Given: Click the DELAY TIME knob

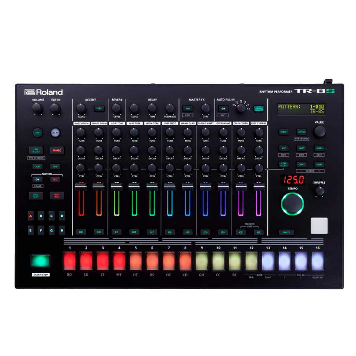Looking at the screenshot, I should [x=152, y=108].
